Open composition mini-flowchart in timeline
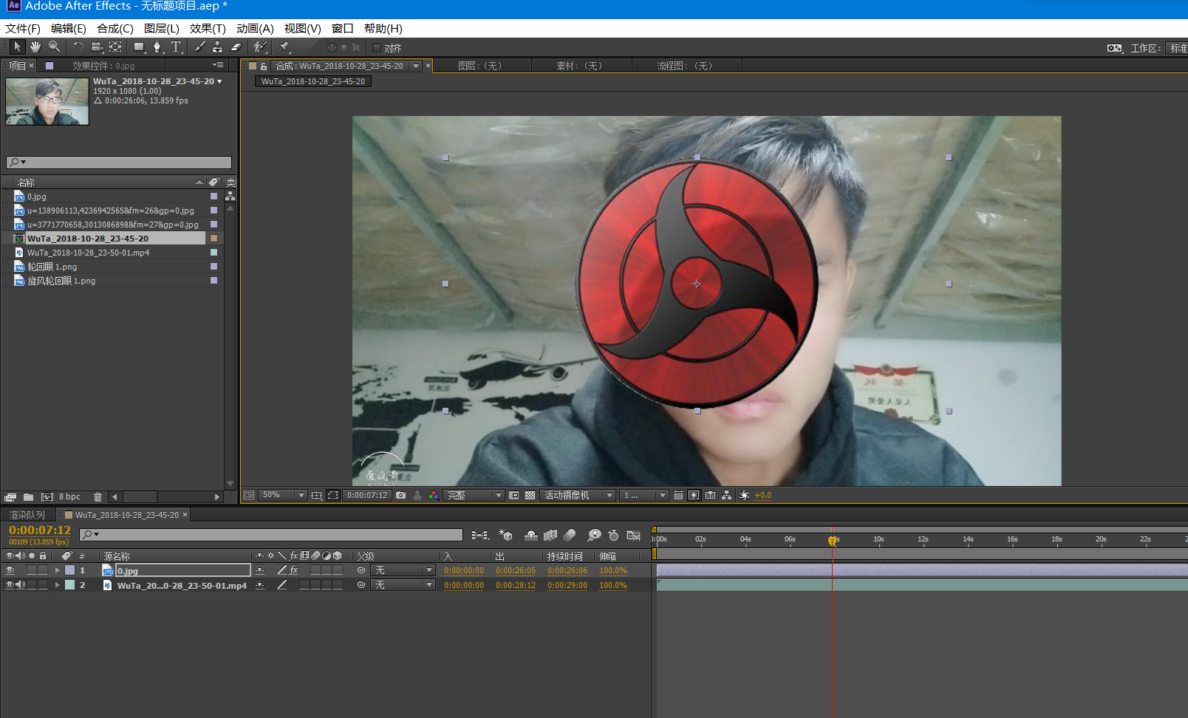 pyautogui.click(x=480, y=535)
